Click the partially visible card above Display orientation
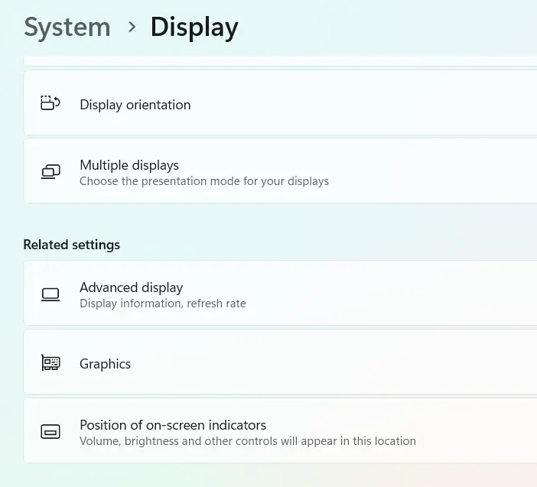This screenshot has width=537, height=487. click(x=280, y=60)
